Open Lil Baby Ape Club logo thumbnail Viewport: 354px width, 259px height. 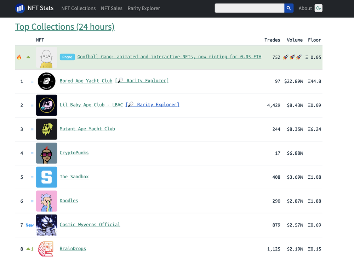pyautogui.click(x=46, y=105)
